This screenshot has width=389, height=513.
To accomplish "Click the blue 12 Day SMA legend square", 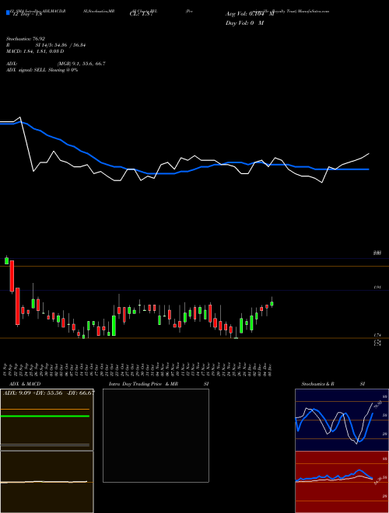I will tap(8, 12).
